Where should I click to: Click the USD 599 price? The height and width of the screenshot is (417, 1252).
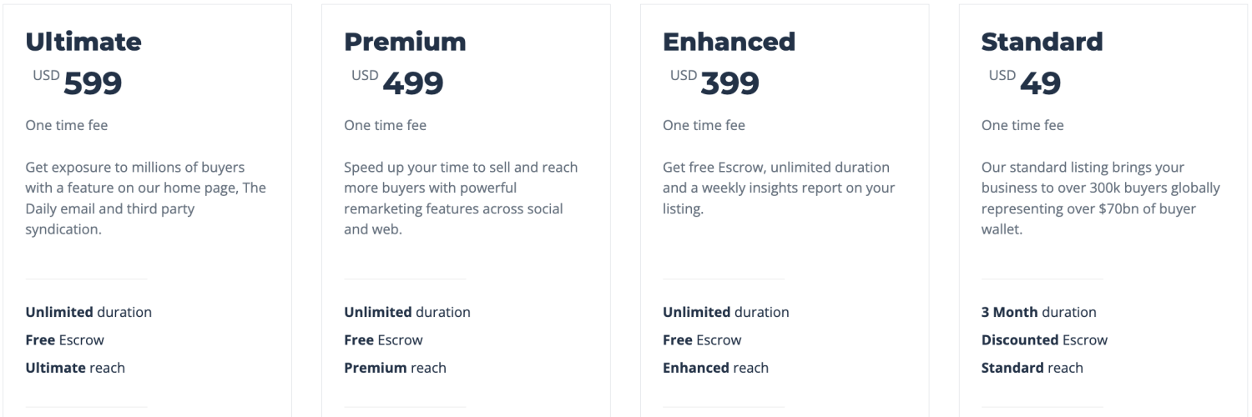pyautogui.click(x=78, y=83)
